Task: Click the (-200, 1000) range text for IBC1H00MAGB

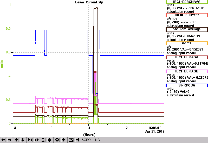Action: click(x=177, y=78)
